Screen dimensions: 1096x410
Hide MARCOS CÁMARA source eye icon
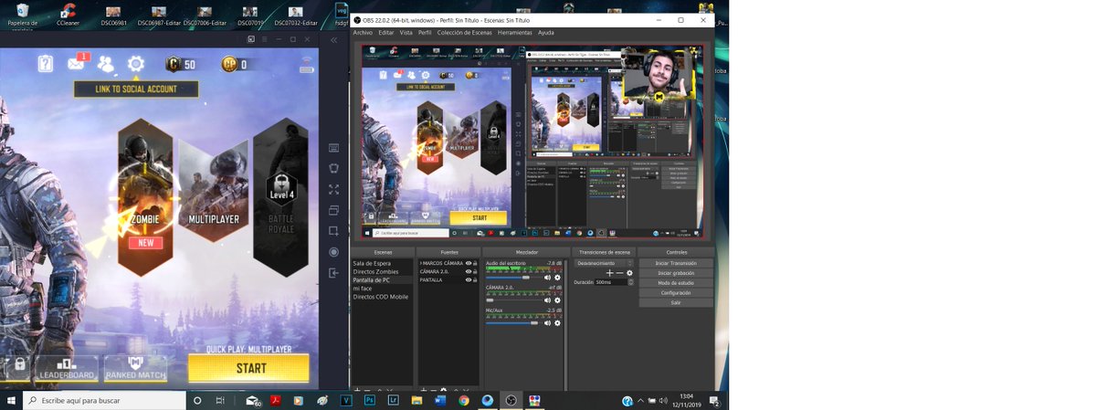(469, 263)
